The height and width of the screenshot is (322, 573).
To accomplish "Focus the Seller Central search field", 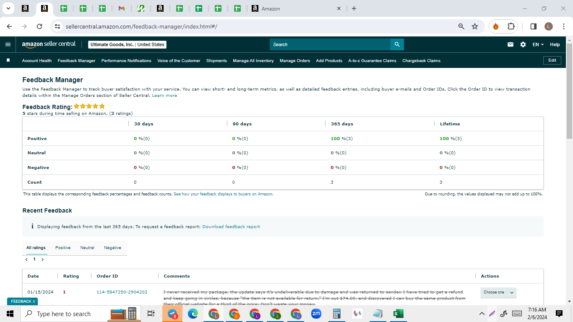I will pos(330,44).
